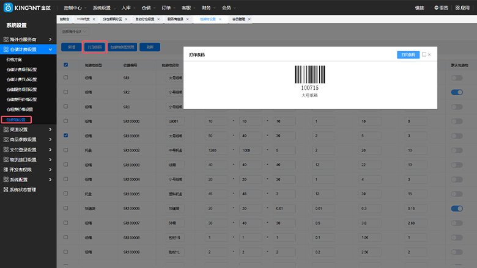This screenshot has width=477, height=268.
Task: Click the first blue toolbar button (新增)
Action: click(72, 47)
